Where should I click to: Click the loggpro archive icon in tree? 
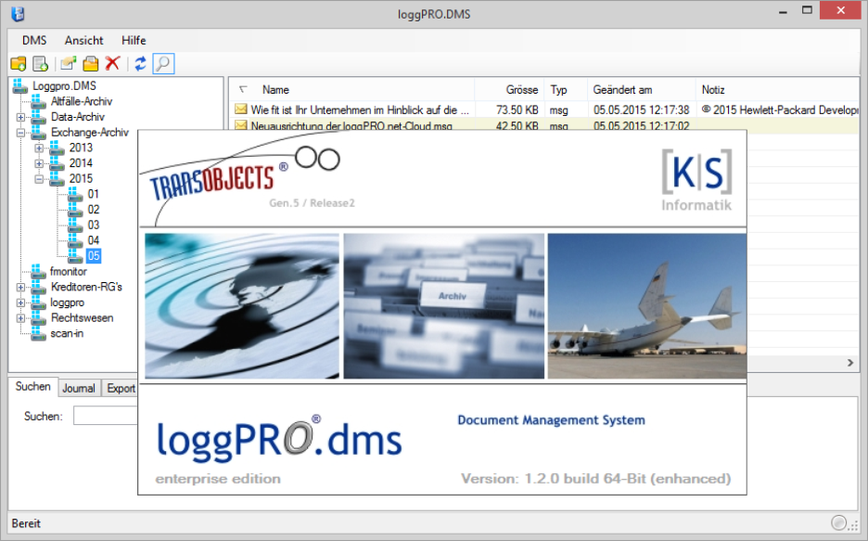pyautogui.click(x=39, y=303)
